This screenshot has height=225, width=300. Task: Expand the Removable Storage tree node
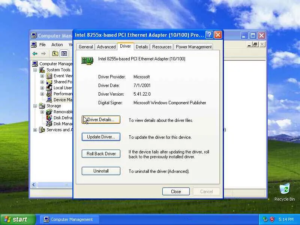coord(42,112)
